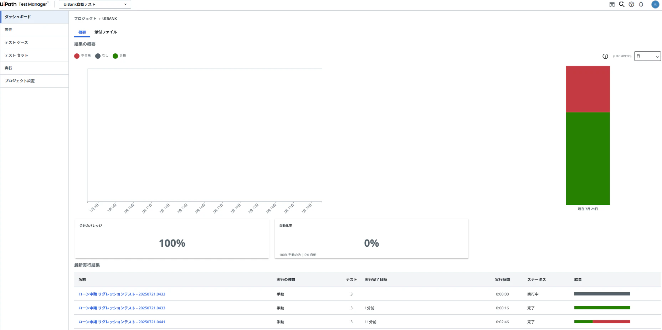Toggle the 合格 green legend item
The width and height of the screenshot is (662, 330).
(x=119, y=56)
